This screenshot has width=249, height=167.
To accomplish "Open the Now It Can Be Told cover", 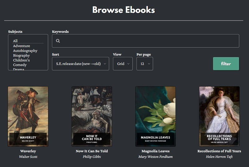I will [92, 116].
